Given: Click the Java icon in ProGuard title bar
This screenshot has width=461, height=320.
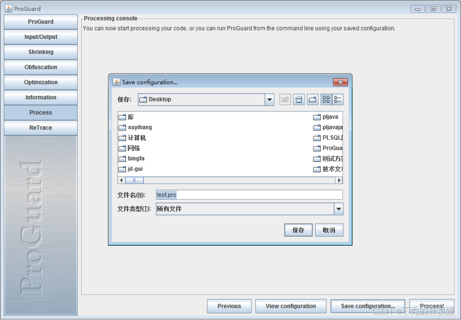Looking at the screenshot, I should click(8, 8).
